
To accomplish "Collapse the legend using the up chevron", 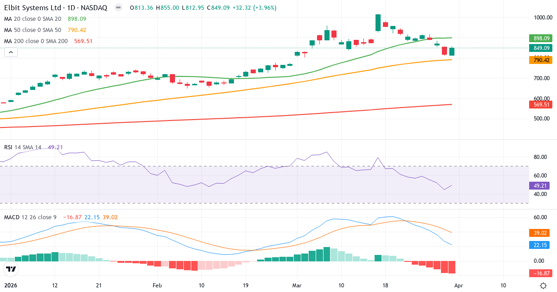I will pyautogui.click(x=10, y=52).
